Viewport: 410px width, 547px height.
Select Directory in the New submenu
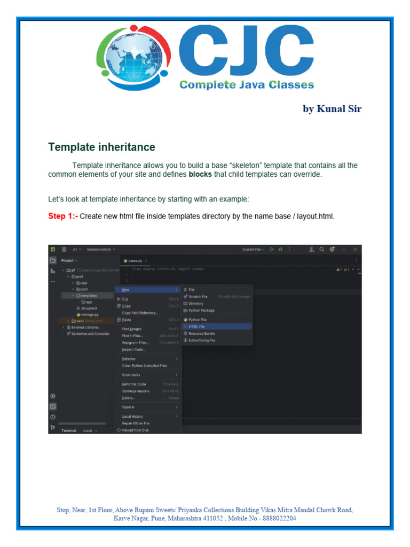217,304
